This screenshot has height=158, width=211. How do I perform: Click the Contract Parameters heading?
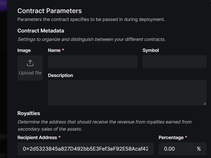click(49, 11)
